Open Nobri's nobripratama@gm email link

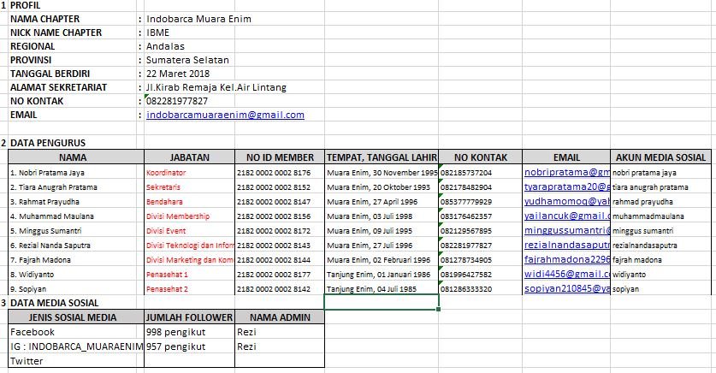566,172
